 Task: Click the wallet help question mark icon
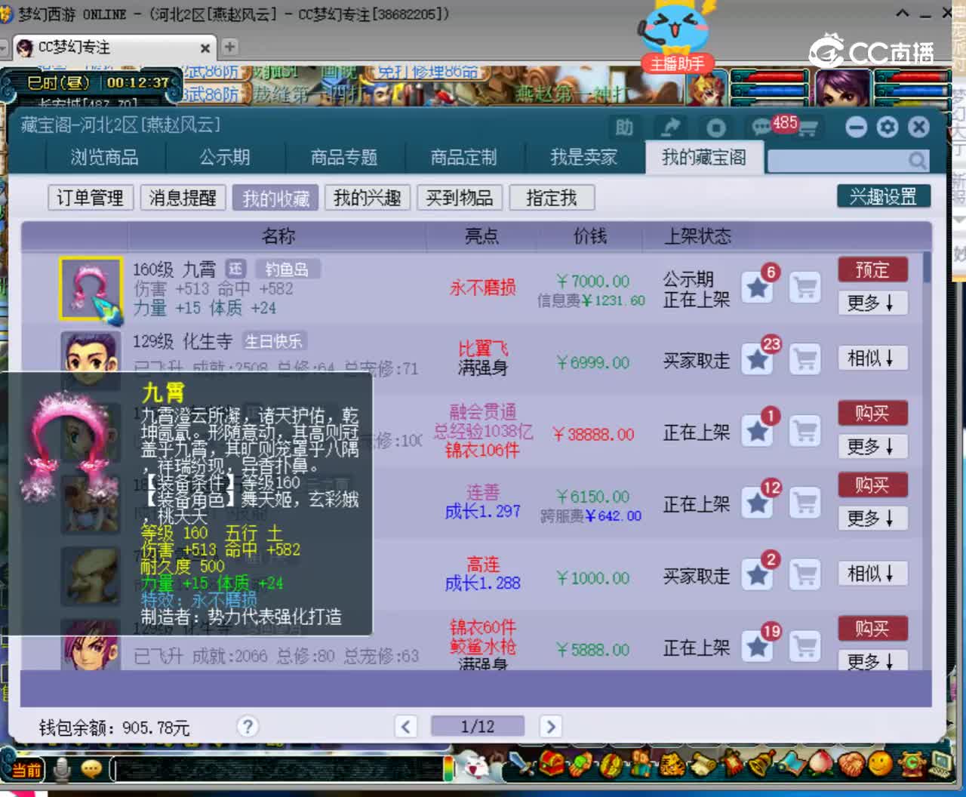tap(248, 726)
